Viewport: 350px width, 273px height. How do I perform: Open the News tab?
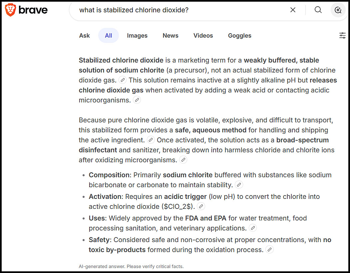click(171, 36)
